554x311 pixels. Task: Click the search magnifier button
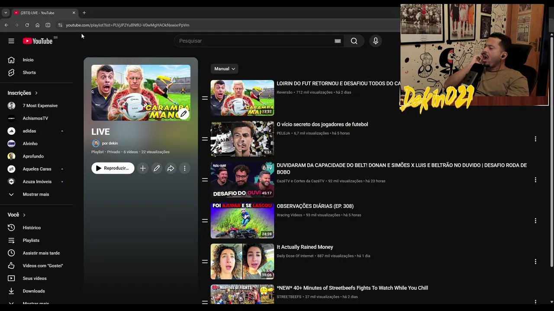tap(354, 41)
